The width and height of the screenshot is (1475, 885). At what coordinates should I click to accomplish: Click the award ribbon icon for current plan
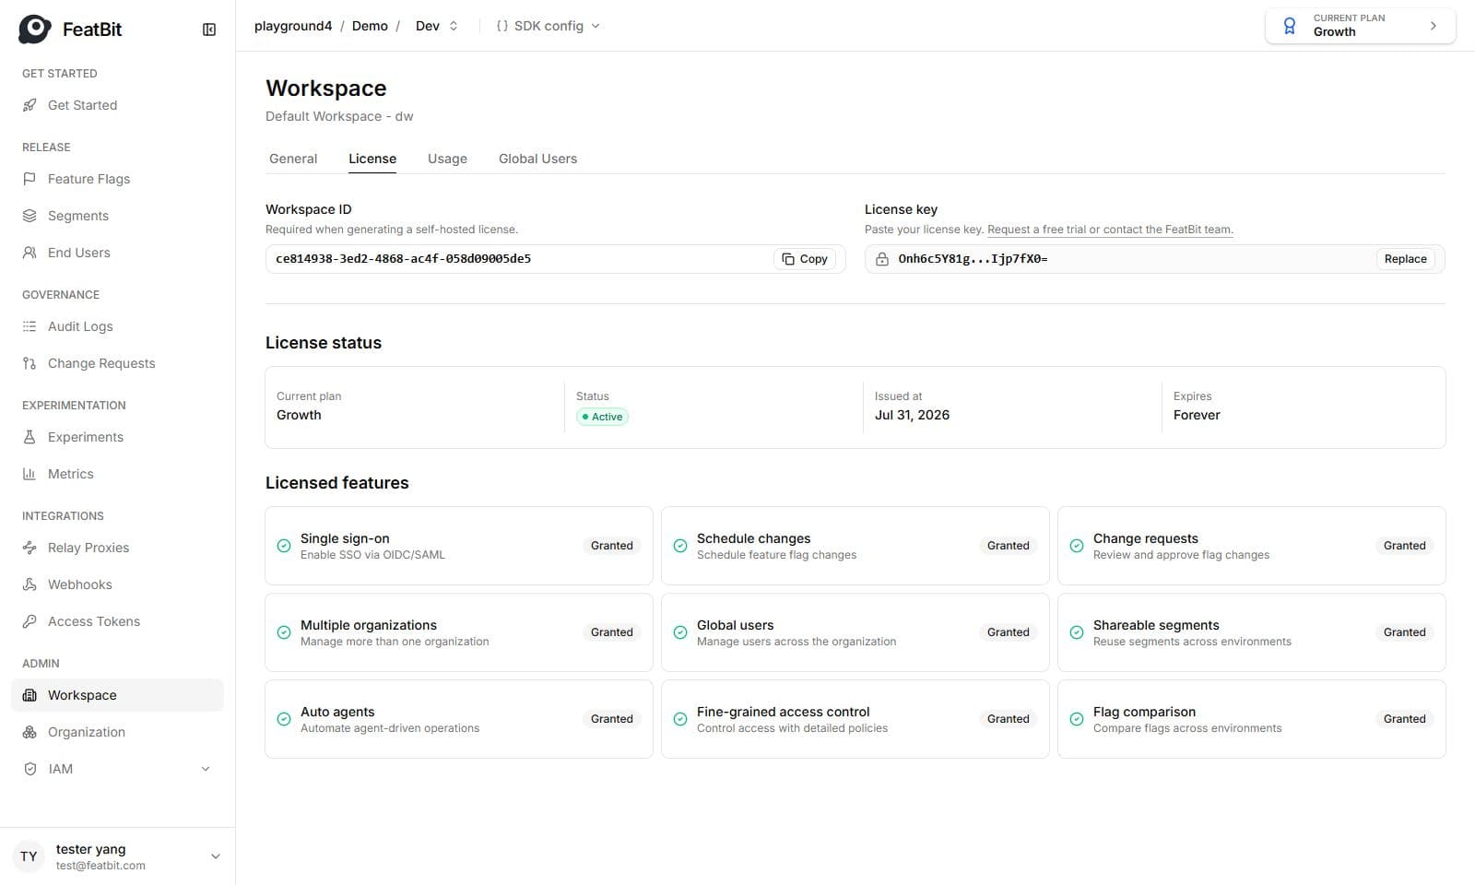pyautogui.click(x=1290, y=26)
